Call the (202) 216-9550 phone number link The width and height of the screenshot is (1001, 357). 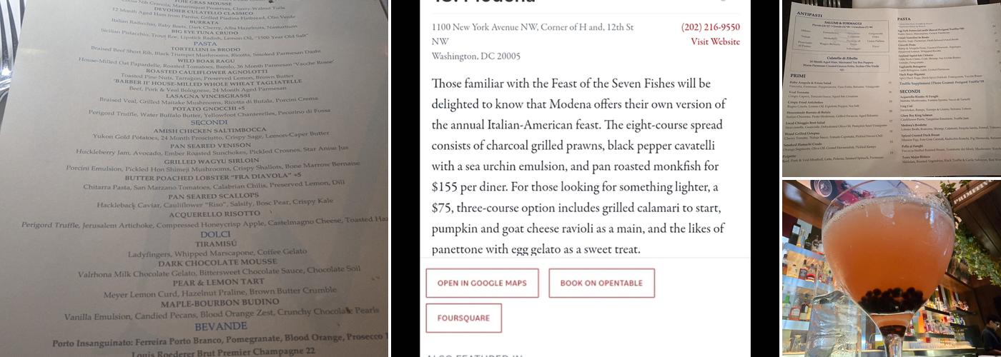tap(710, 28)
